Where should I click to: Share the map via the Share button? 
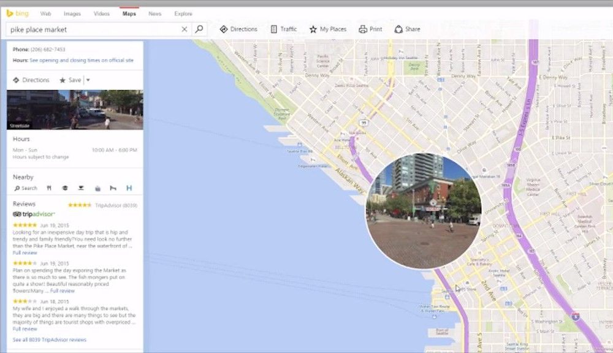407,29
